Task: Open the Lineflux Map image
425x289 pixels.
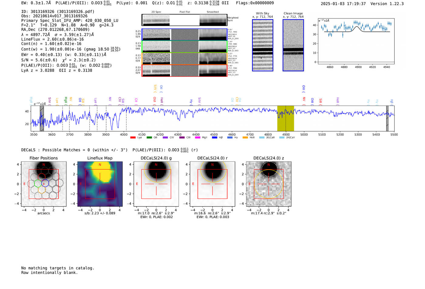Action: point(100,184)
